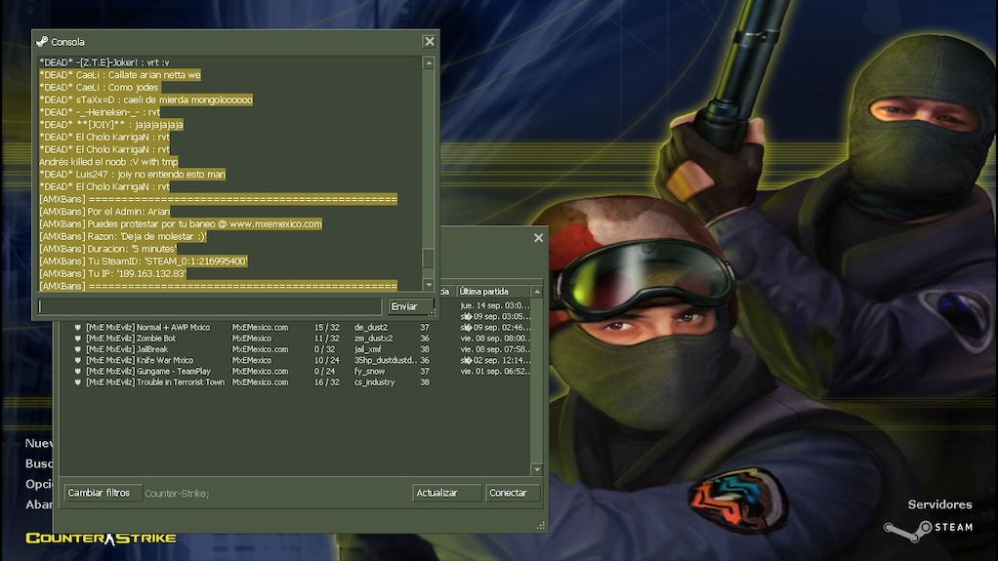Close the Consola window
The image size is (998, 561).
[430, 41]
